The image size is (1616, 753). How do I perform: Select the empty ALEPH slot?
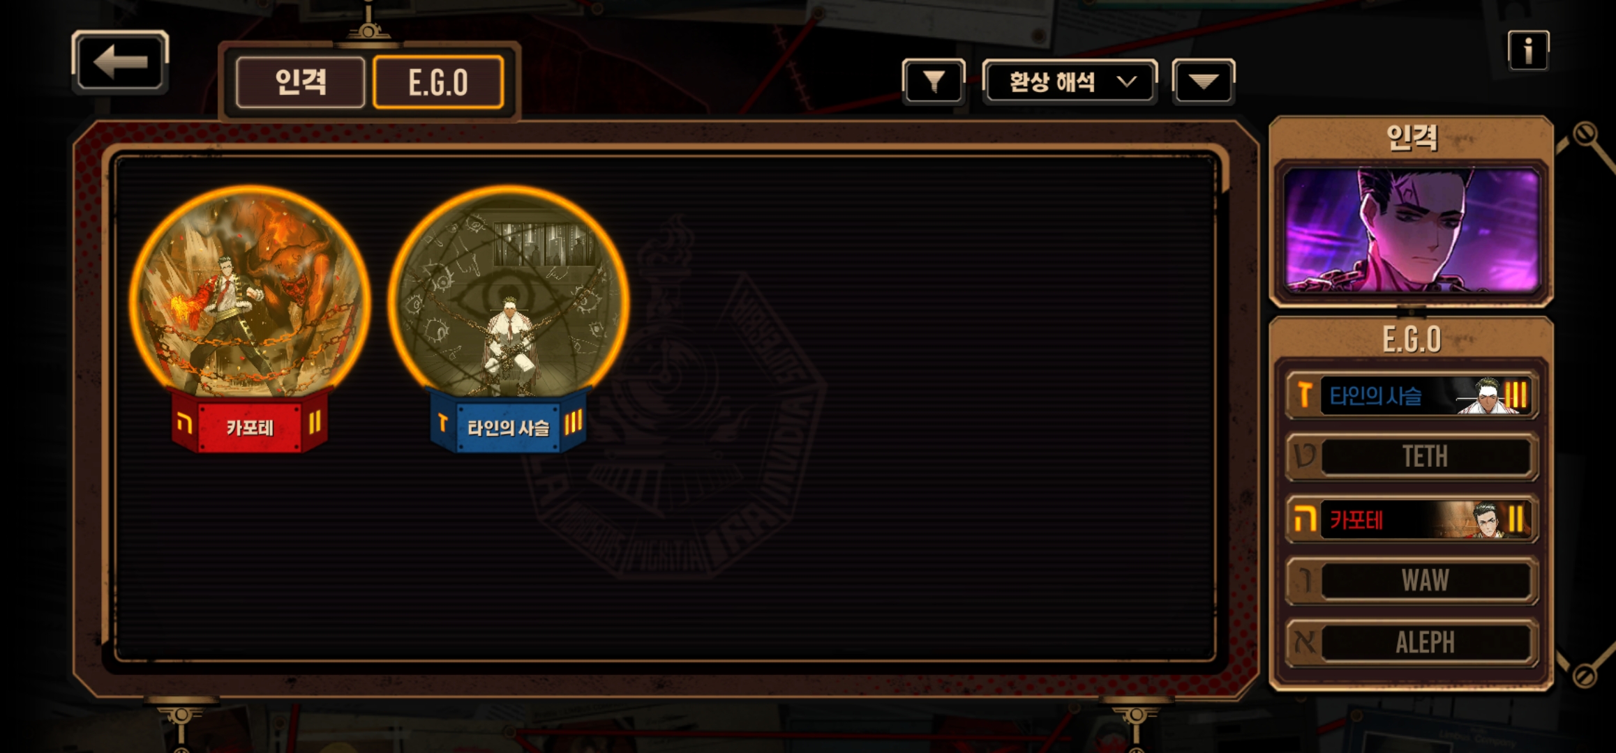tap(1411, 642)
